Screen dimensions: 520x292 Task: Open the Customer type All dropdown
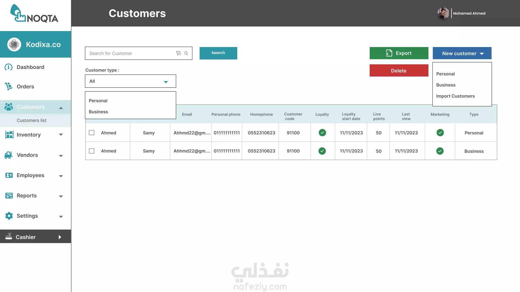click(131, 81)
